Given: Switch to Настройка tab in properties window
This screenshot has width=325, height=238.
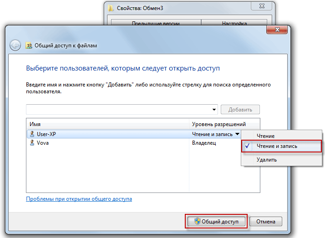Looking at the screenshot, I should (x=234, y=23).
